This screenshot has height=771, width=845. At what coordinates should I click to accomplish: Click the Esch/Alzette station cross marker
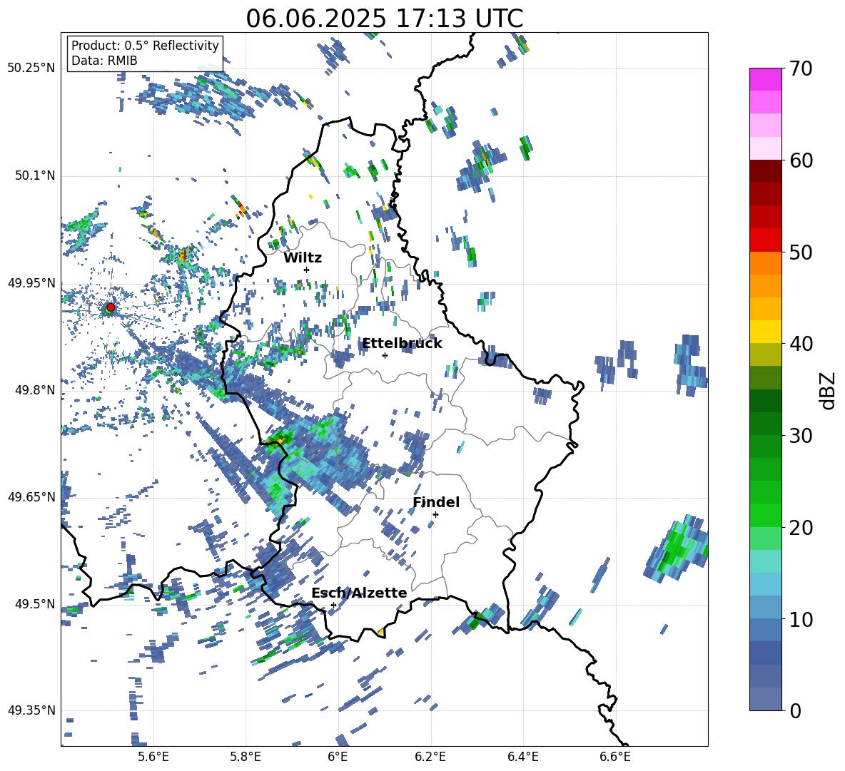coord(333,605)
